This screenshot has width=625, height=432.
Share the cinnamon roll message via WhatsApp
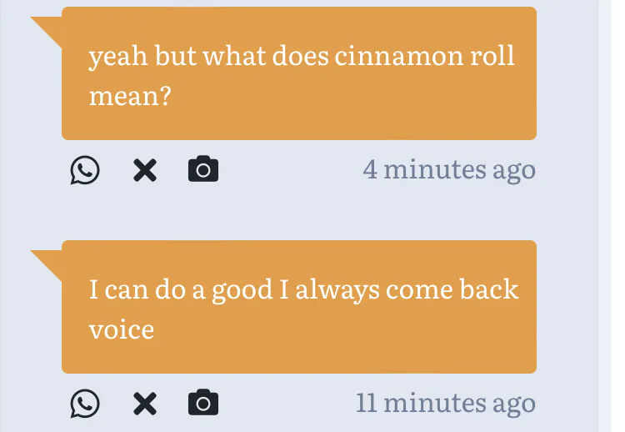point(84,170)
